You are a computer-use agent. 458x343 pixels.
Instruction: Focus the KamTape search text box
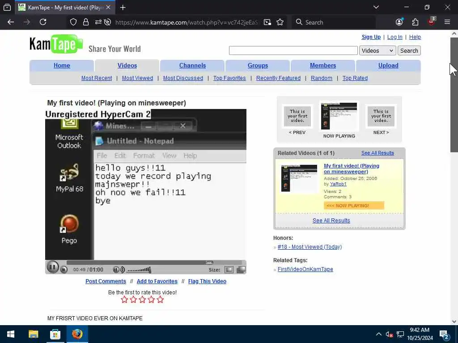[x=293, y=50]
